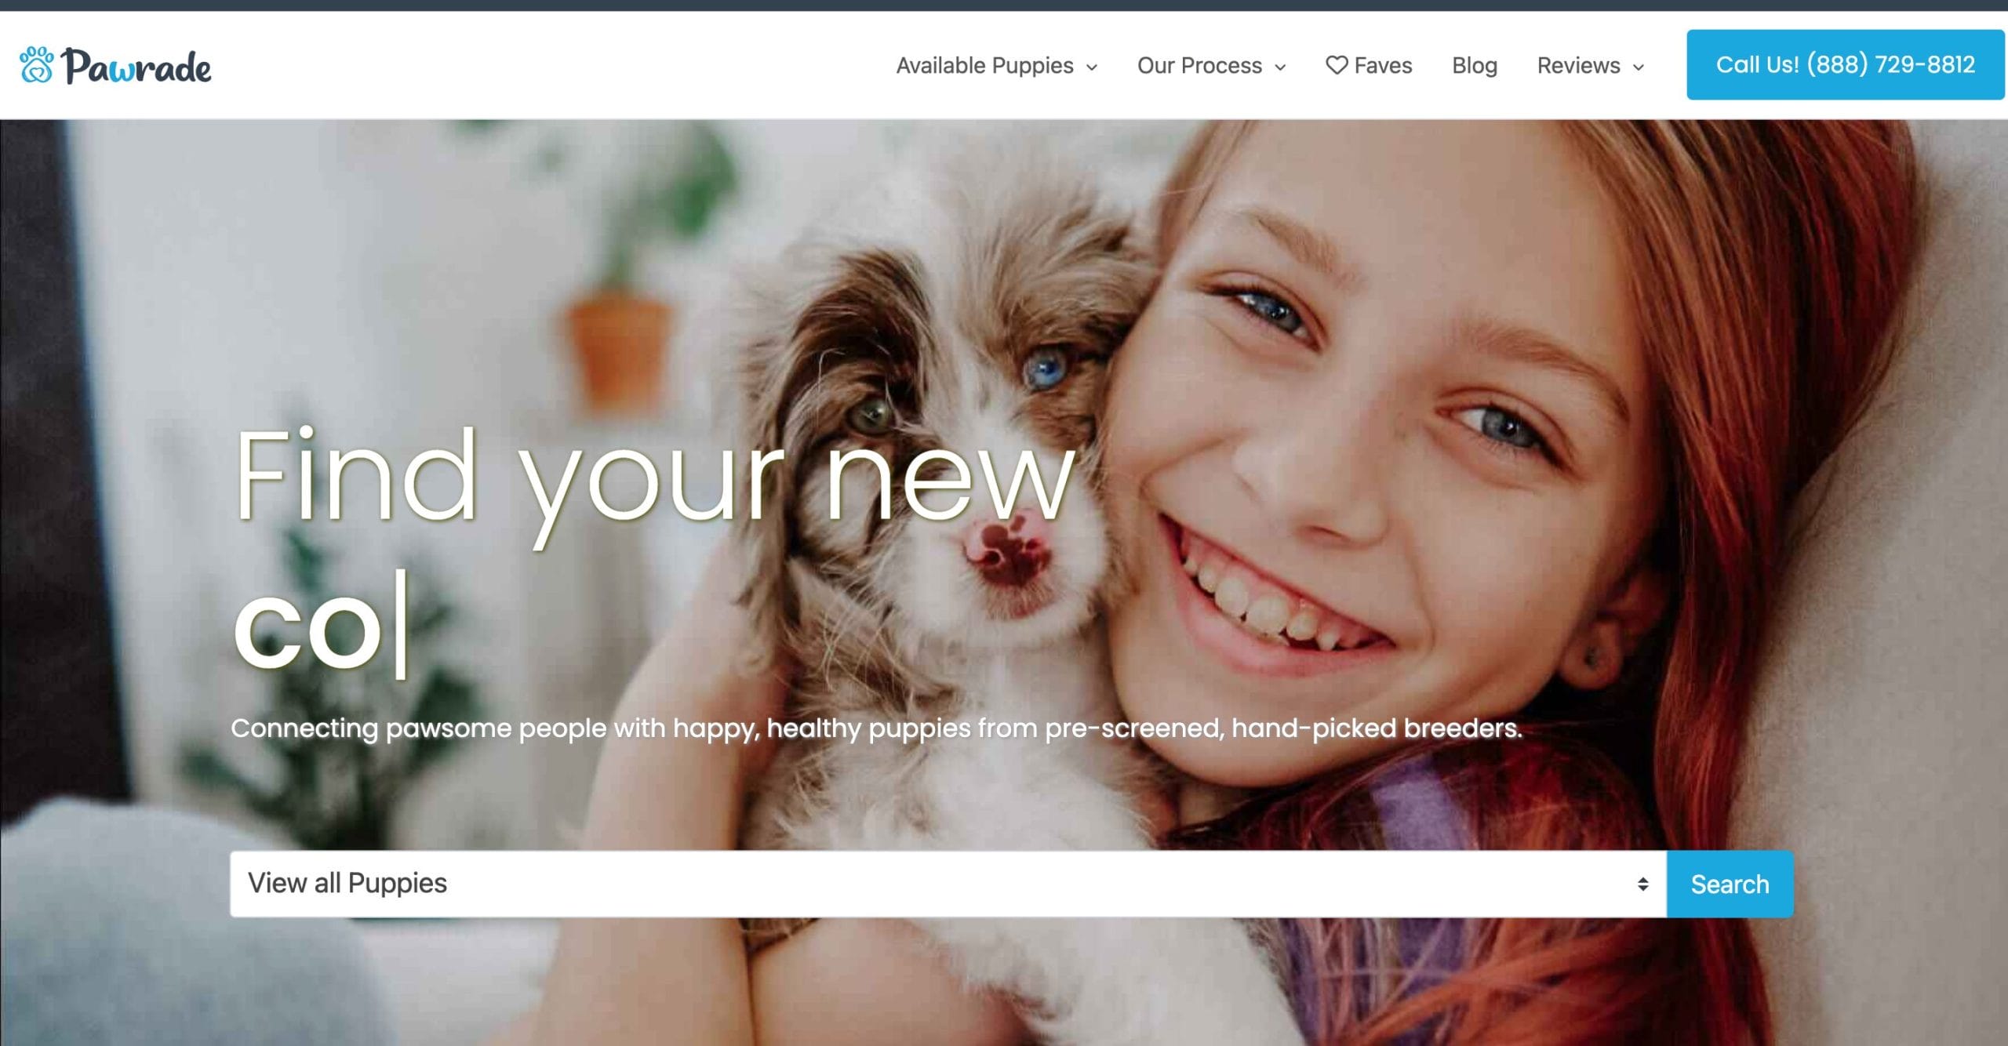Image resolution: width=2008 pixels, height=1046 pixels.
Task: Click the Pawrade paw print logo icon
Action: pyautogui.click(x=37, y=64)
